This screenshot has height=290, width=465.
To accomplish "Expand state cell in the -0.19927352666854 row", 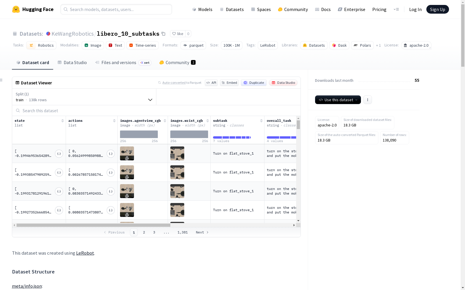I will 59,210.
